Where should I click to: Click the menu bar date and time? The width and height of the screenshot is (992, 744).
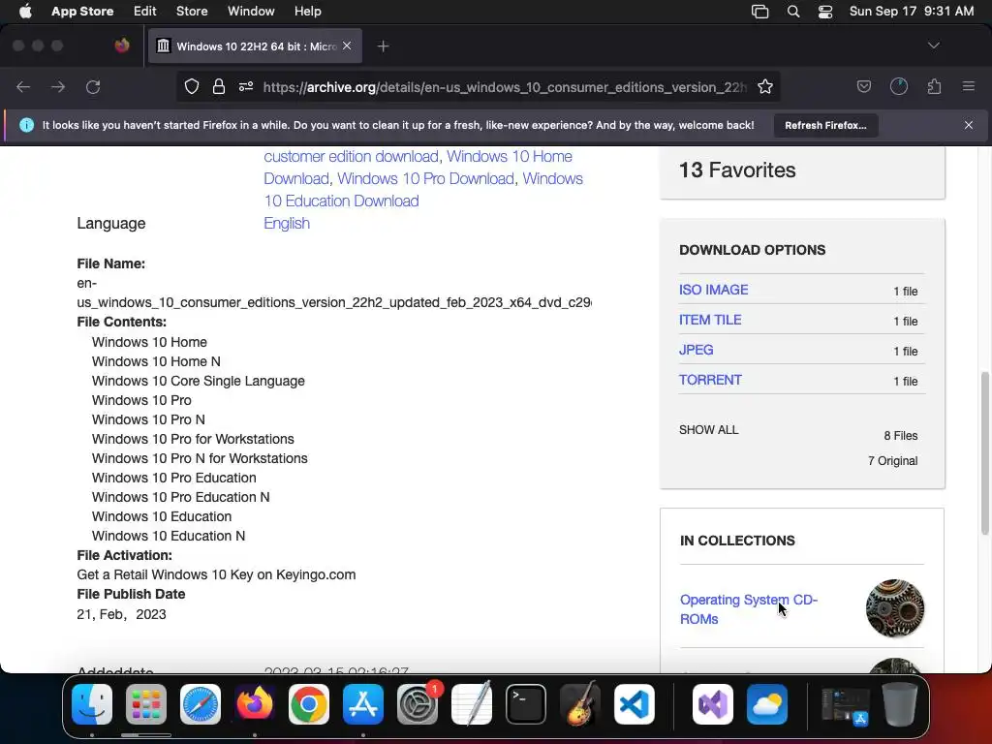(x=912, y=11)
